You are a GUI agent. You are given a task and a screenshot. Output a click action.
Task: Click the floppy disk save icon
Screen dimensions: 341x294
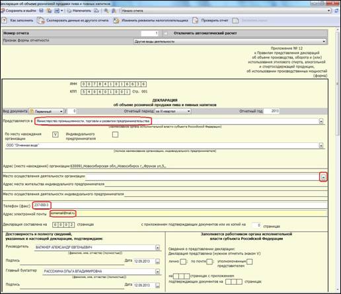41,11
